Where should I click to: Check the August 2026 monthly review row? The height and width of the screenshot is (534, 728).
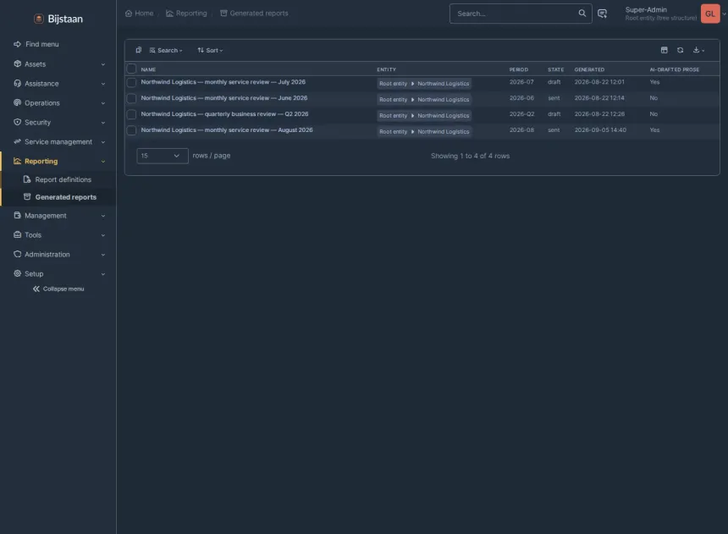coord(132,130)
